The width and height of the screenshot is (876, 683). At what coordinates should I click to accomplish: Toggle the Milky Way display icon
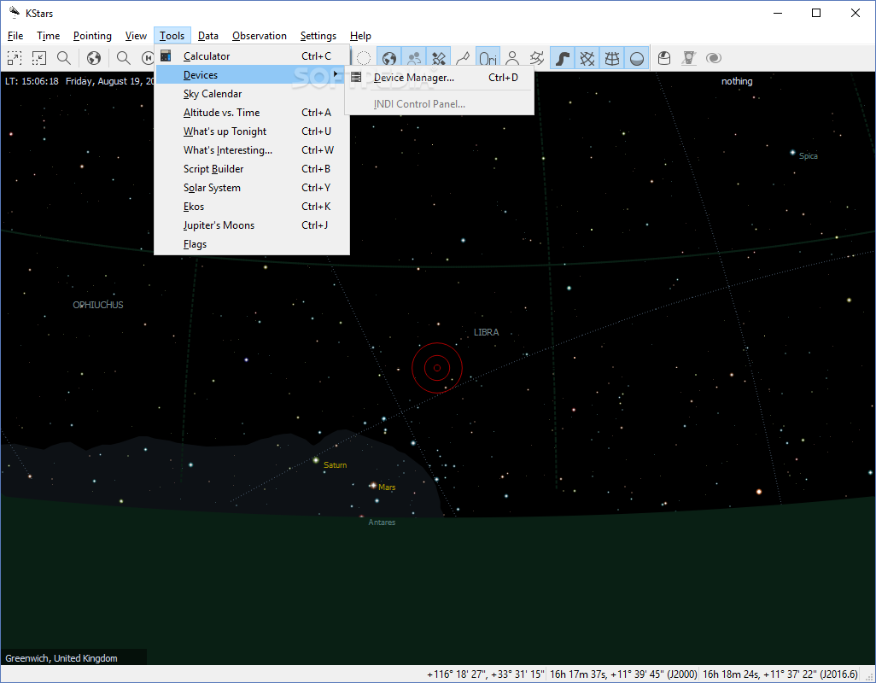tap(563, 58)
